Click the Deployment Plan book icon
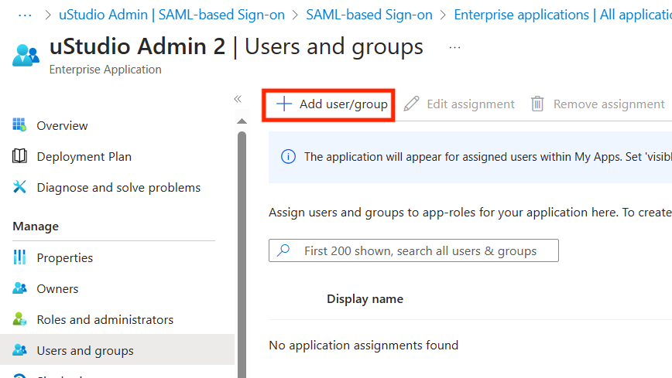This screenshot has width=672, height=378. pos(19,156)
